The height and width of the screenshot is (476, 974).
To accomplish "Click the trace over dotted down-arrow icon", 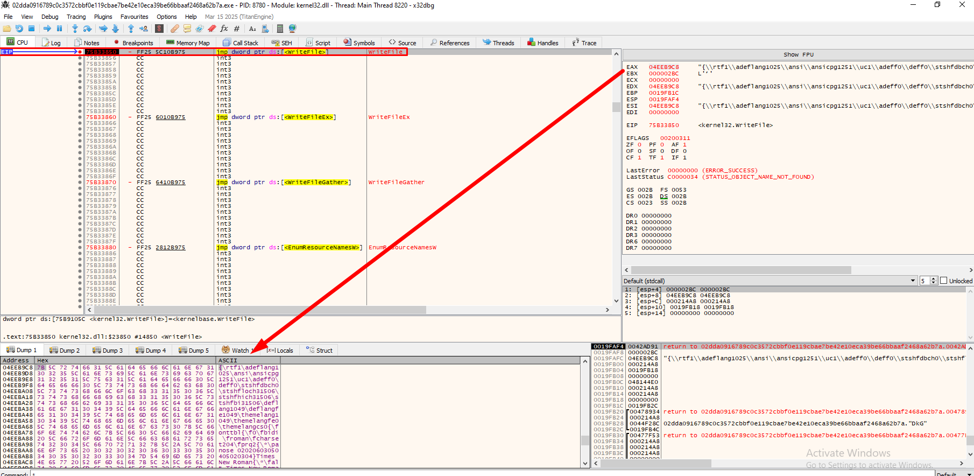I will pyautogui.click(x=115, y=29).
